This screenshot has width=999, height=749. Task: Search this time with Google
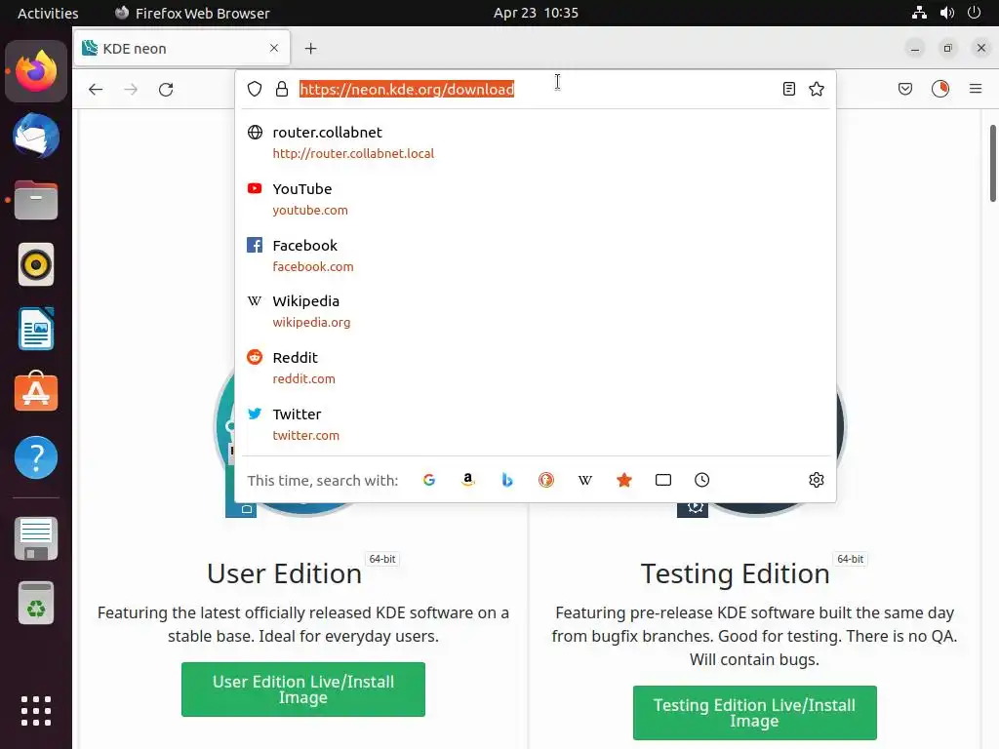429,480
